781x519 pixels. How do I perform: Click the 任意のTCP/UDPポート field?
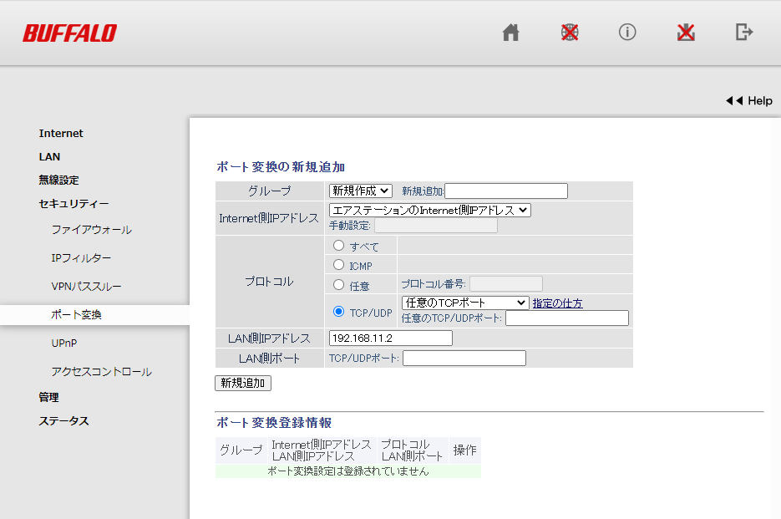click(567, 318)
